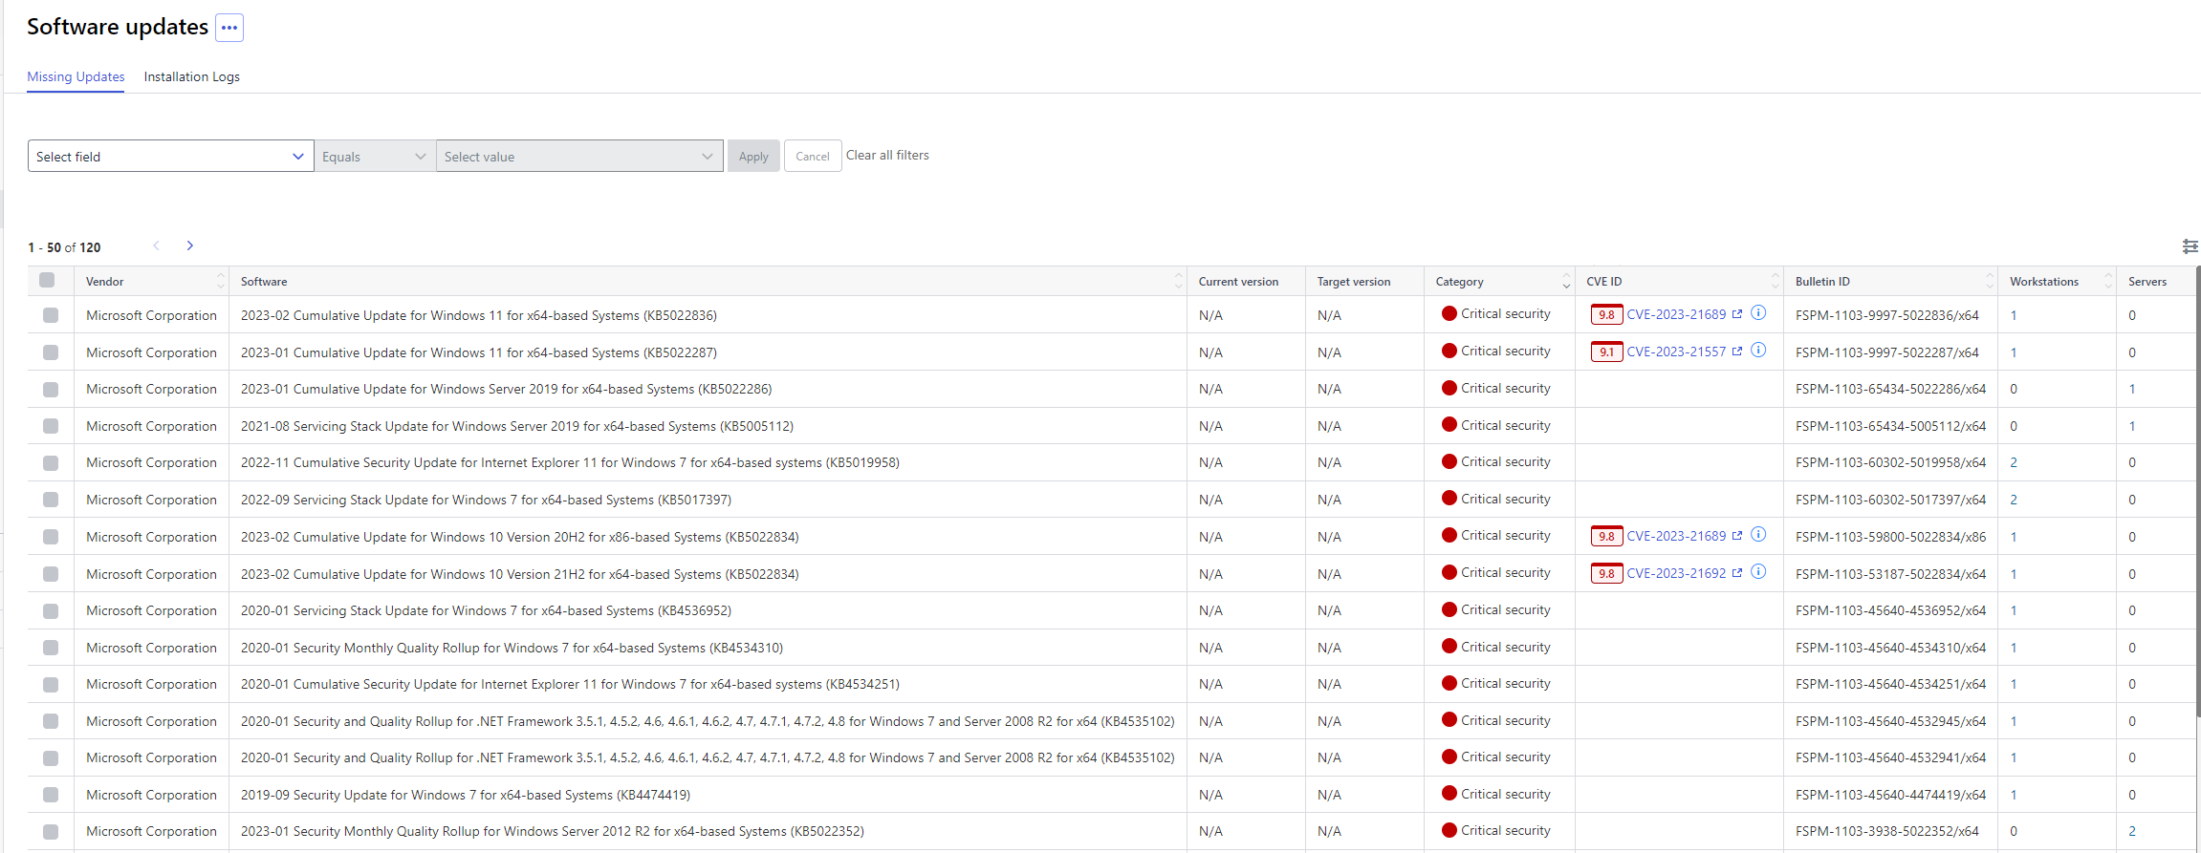Screen dimensions: 2201x853
Task: Open external link icon for CVE-2023-21692
Action: point(1737,573)
